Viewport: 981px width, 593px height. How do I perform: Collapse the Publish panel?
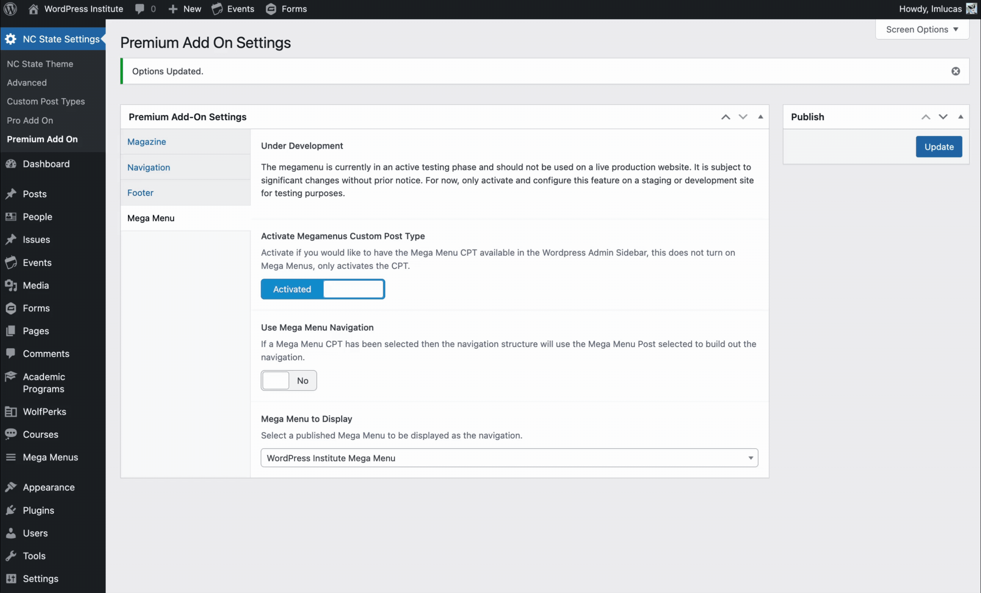pyautogui.click(x=961, y=117)
